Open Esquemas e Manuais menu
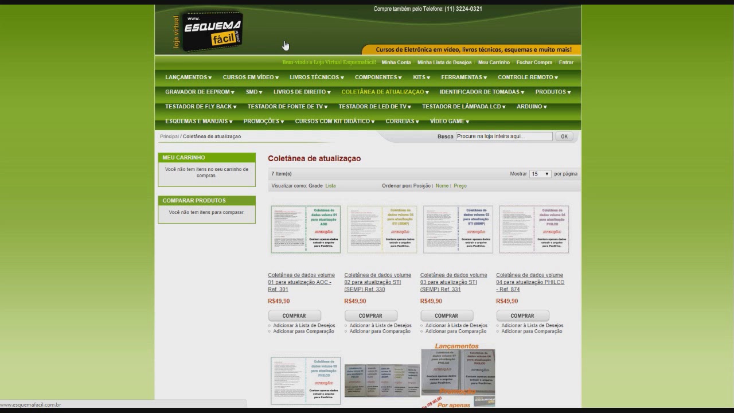This screenshot has height=413, width=734. [199, 122]
